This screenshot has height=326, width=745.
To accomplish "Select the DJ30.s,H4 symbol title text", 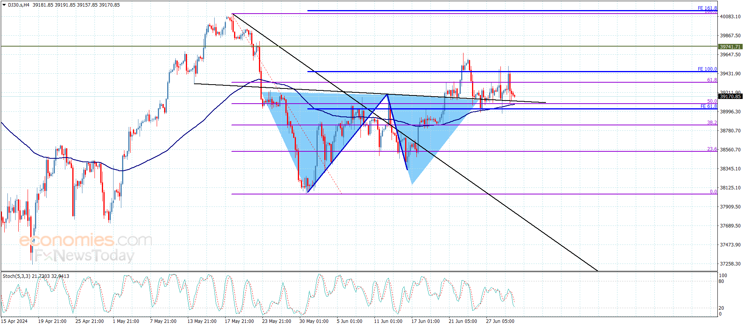I will pos(19,5).
